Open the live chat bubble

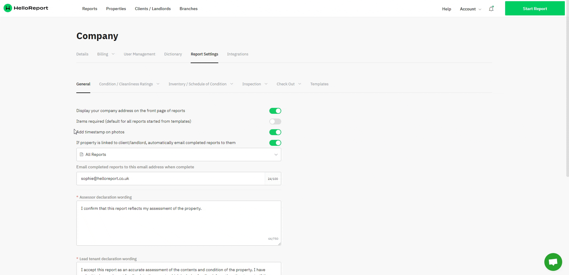pyautogui.click(x=553, y=262)
